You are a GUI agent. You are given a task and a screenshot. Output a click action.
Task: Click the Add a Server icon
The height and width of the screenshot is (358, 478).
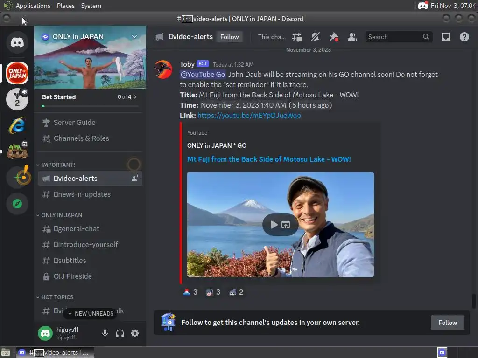(x=17, y=178)
